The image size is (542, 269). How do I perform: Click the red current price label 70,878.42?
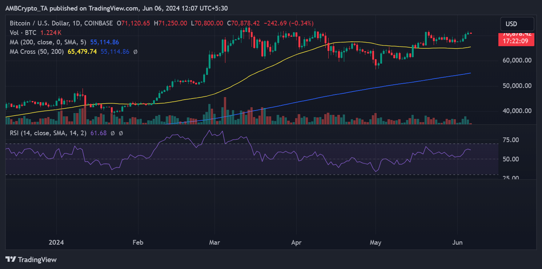(516, 34)
